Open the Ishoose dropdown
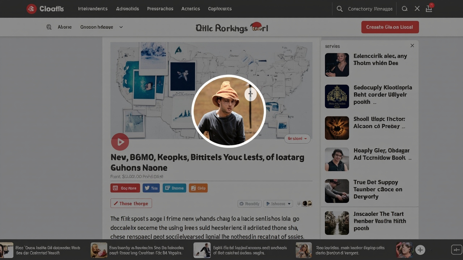 pyautogui.click(x=278, y=204)
